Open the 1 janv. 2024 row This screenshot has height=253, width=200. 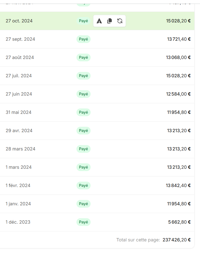(x=18, y=204)
